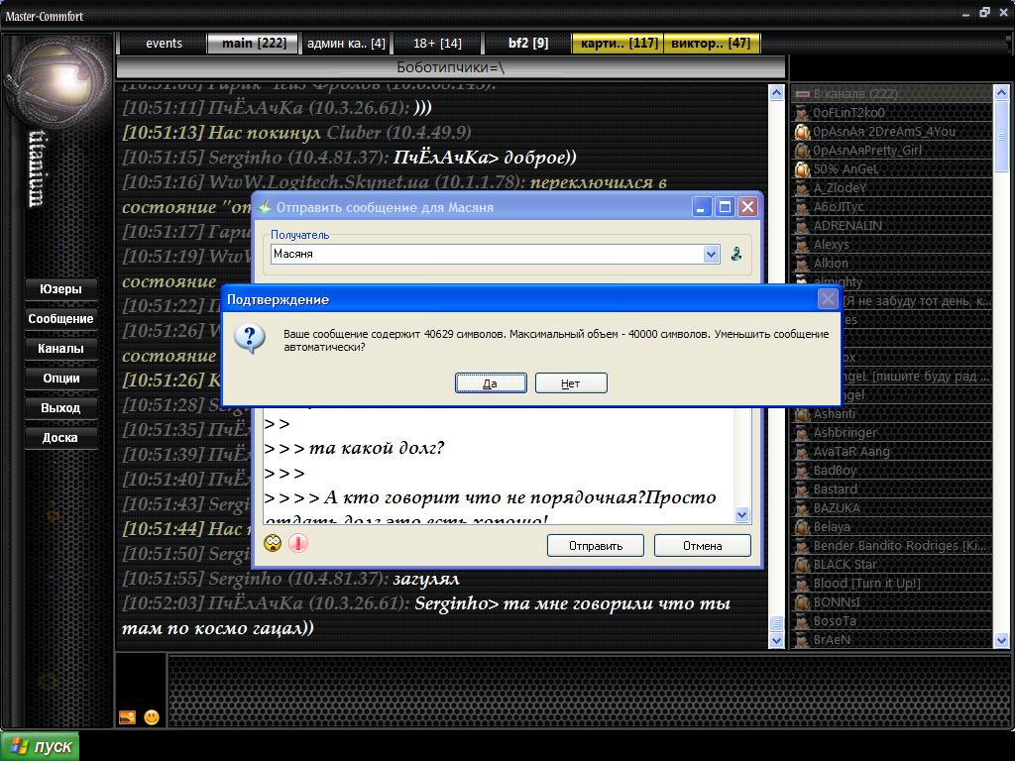1015x761 pixels.
Task: Open 'Опции' from the left sidebar
Action: click(60, 379)
